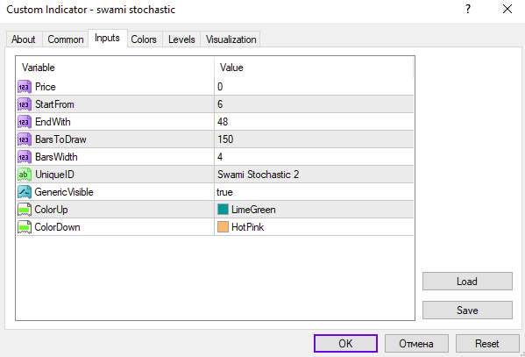Go to the Visualization tab
525x357 pixels.
[231, 39]
